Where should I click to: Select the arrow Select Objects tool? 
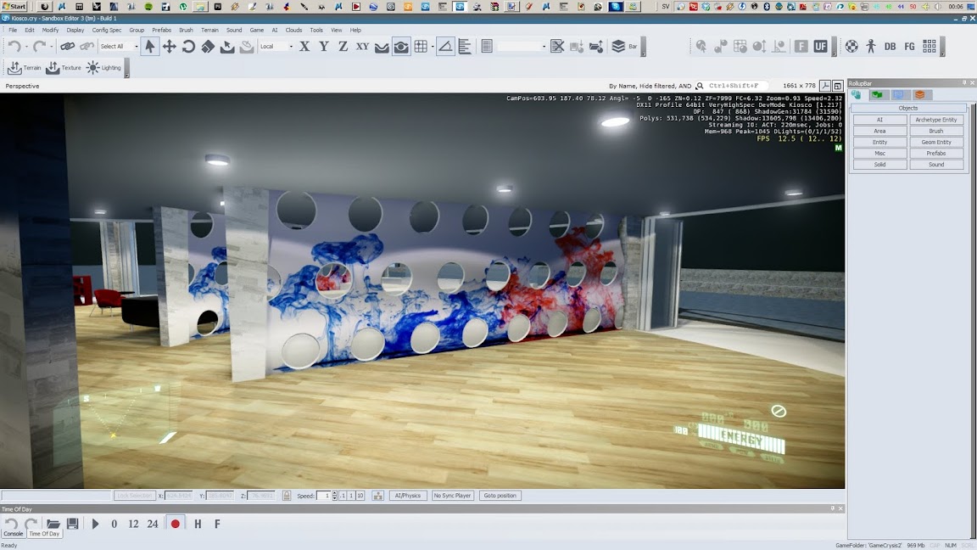[149, 46]
